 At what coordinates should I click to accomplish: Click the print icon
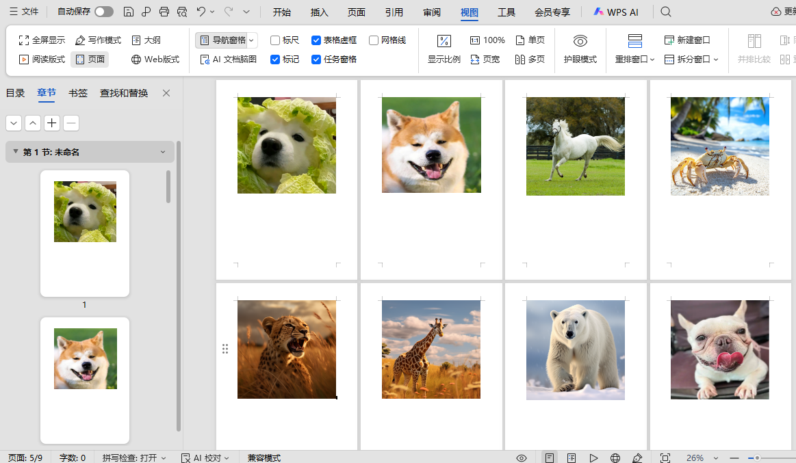click(164, 12)
